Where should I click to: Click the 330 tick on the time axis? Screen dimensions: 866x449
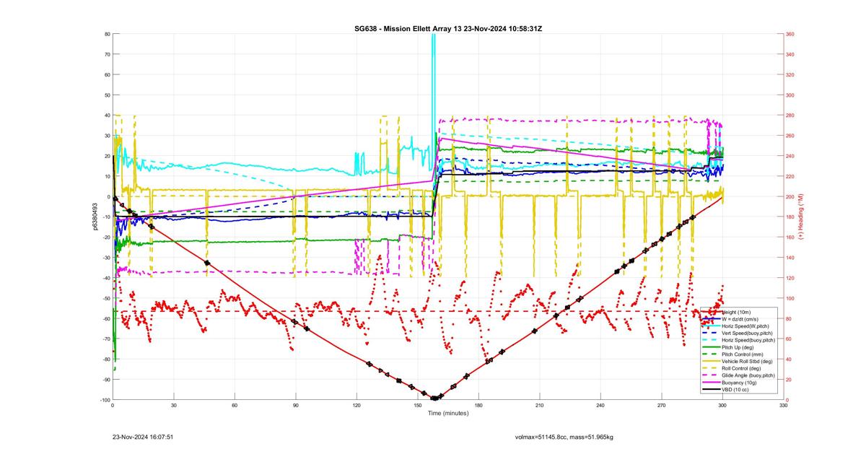(783, 406)
